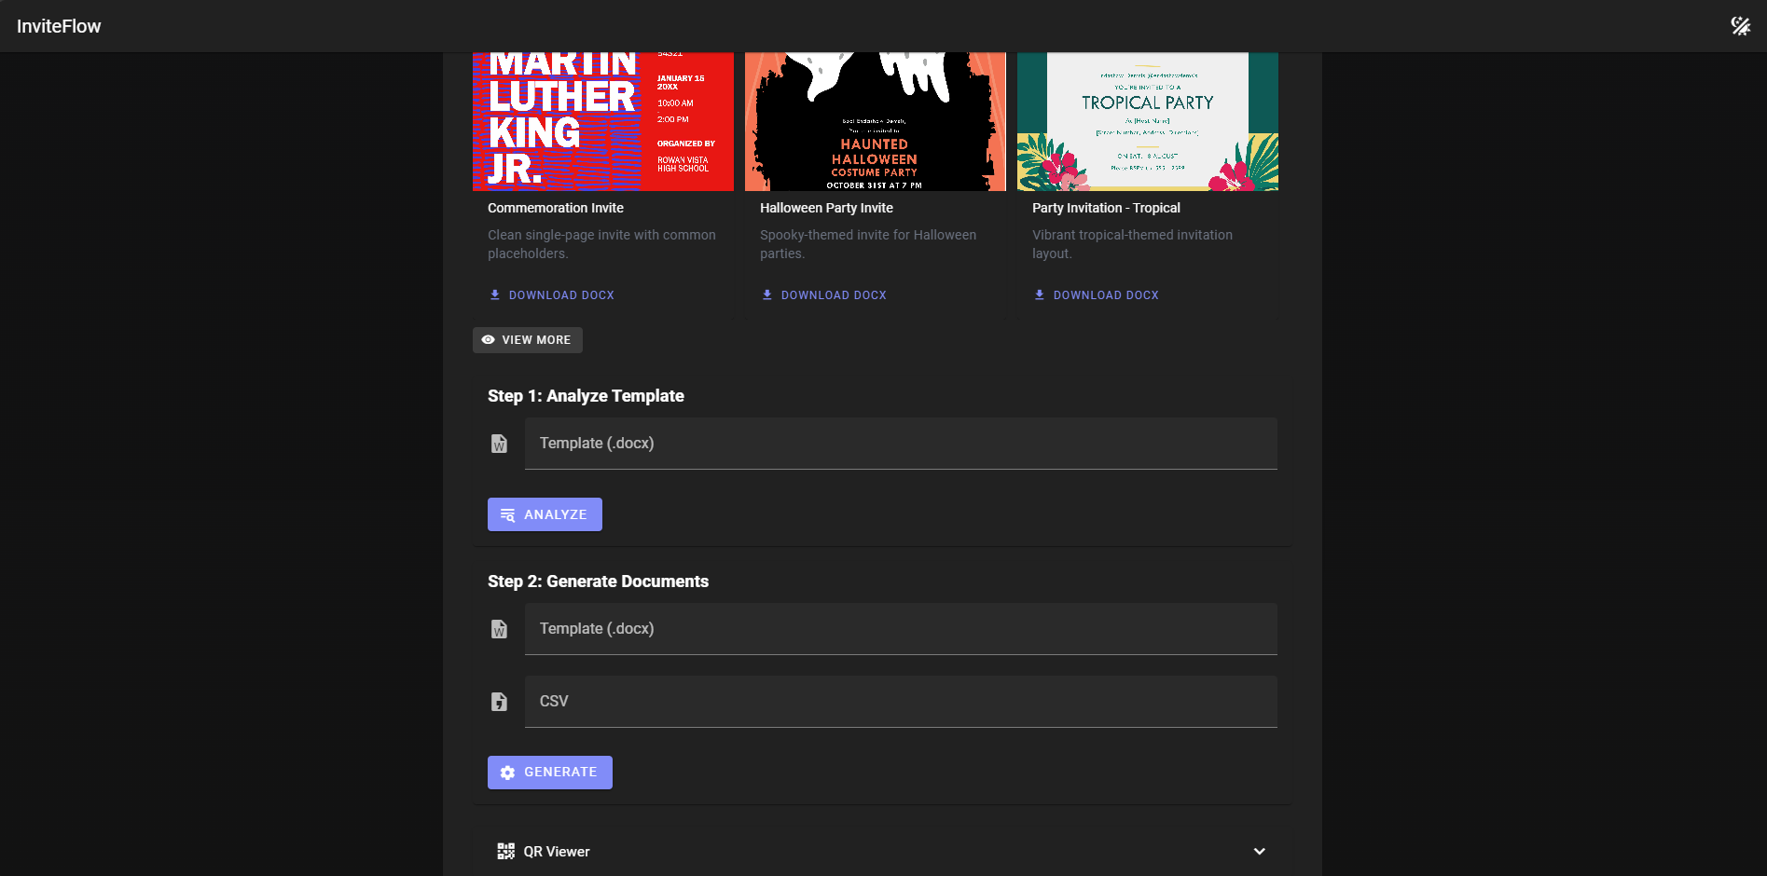Download DOCX for Commemoration Invite
Screen dimensions: 1767x876
[552, 295]
